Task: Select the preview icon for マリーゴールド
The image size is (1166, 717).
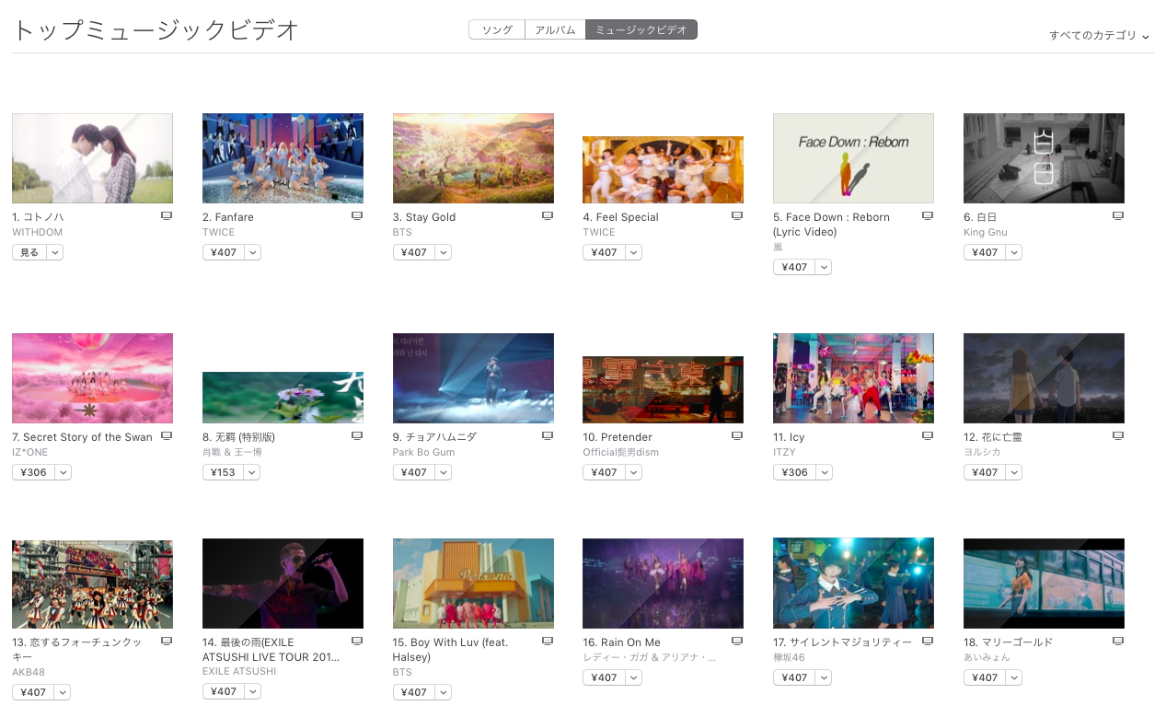Action: [1117, 640]
